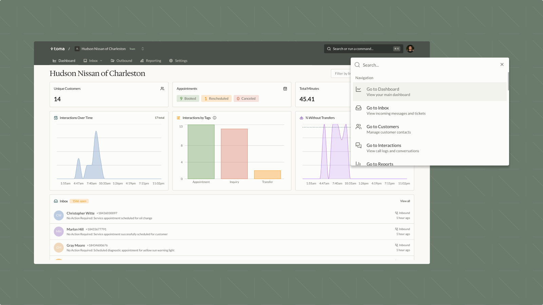Click the orange Transfer bar
This screenshot has height=305, width=543.
[x=267, y=175]
